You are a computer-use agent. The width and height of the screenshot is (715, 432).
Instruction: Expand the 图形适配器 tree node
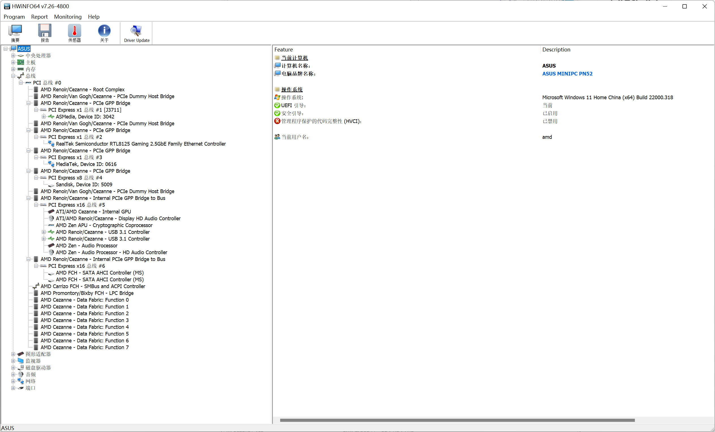(13, 354)
